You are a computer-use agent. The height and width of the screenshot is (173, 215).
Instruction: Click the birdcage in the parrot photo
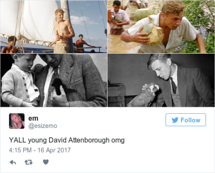[116, 95]
